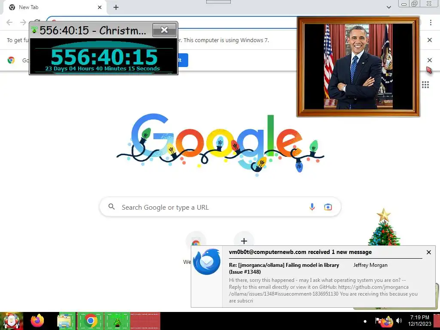Screen dimensions: 440x330
Task: Click sender name Jeffrey Morgan in notification
Action: pyautogui.click(x=370, y=265)
